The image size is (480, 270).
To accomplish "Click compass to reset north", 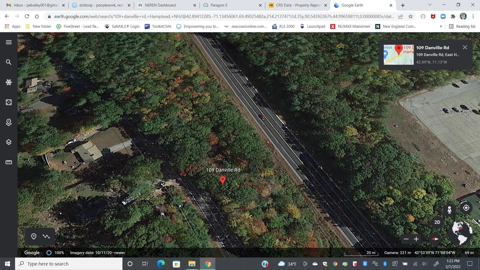I will pos(435,239).
